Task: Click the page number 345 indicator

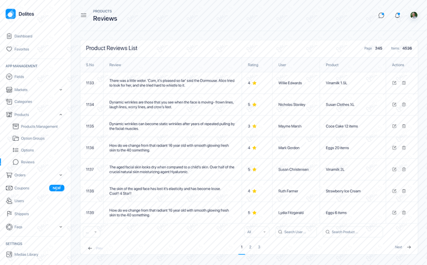Action: pos(378,48)
